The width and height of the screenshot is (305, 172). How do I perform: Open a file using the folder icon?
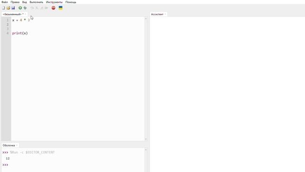pyautogui.click(x=8, y=8)
